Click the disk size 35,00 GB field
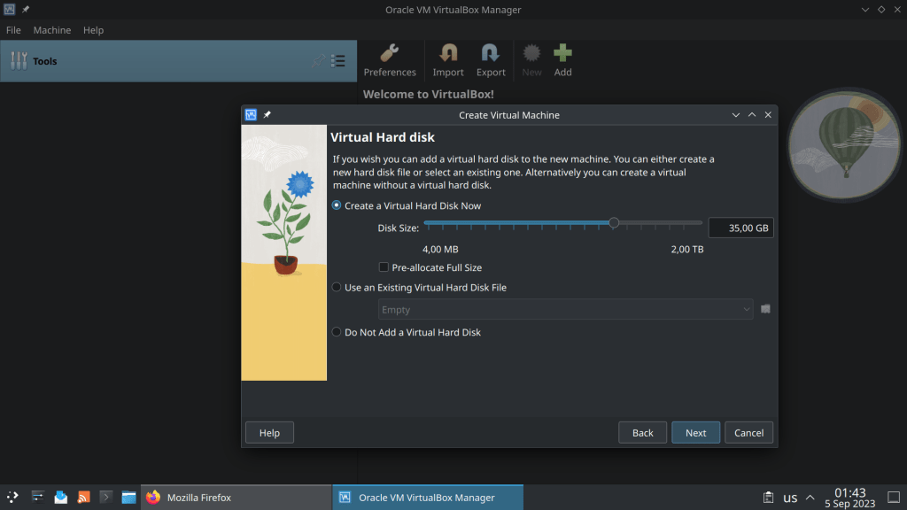 [740, 228]
